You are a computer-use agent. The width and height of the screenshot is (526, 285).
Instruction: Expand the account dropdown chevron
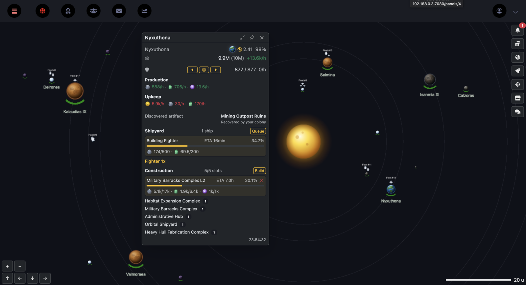pos(515,12)
